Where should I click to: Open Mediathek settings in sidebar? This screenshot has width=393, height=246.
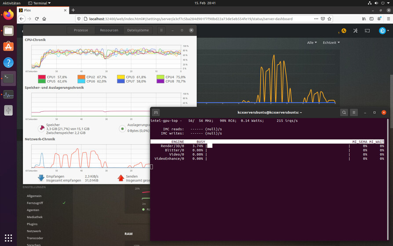[35, 217]
